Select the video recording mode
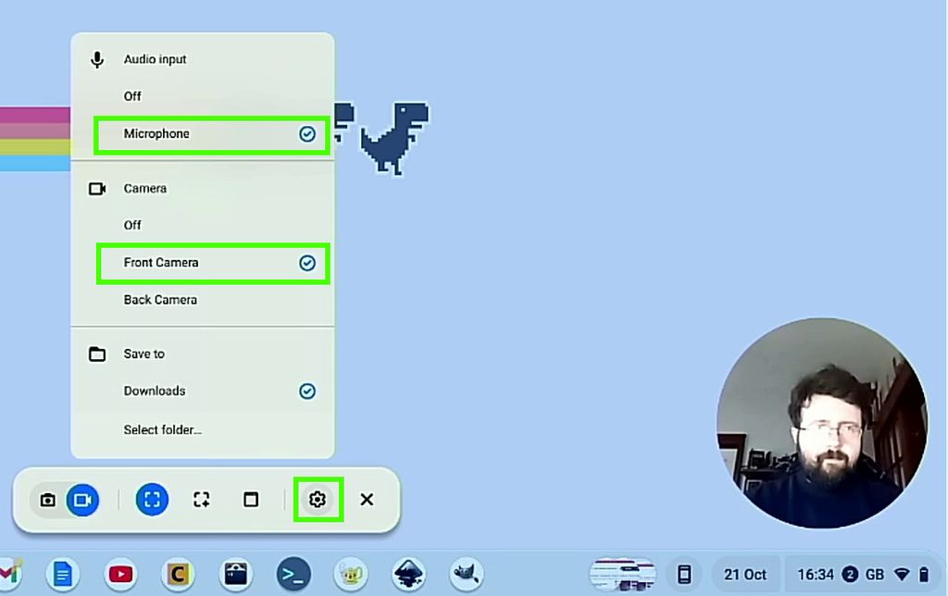Screen dimensions: 948x596 tap(84, 500)
